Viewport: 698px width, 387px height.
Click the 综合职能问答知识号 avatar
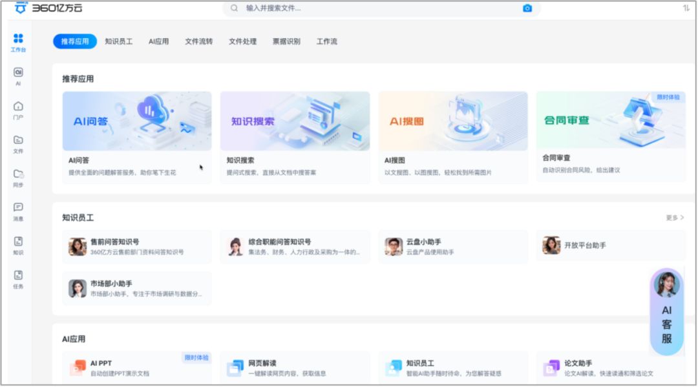(x=235, y=246)
